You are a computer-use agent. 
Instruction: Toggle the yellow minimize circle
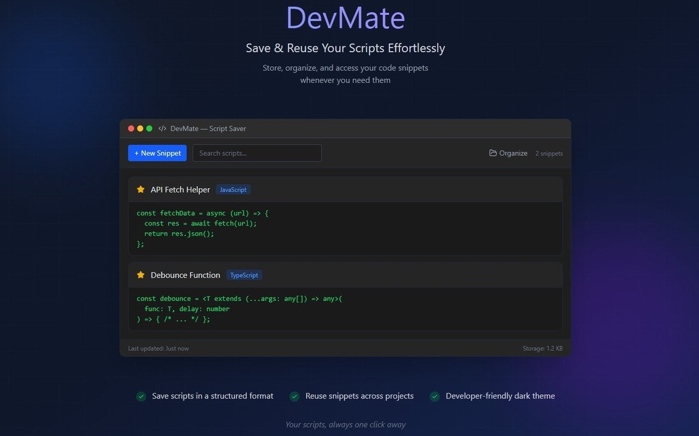pyautogui.click(x=140, y=128)
